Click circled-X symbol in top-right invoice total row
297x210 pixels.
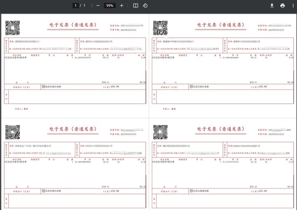click(191, 87)
